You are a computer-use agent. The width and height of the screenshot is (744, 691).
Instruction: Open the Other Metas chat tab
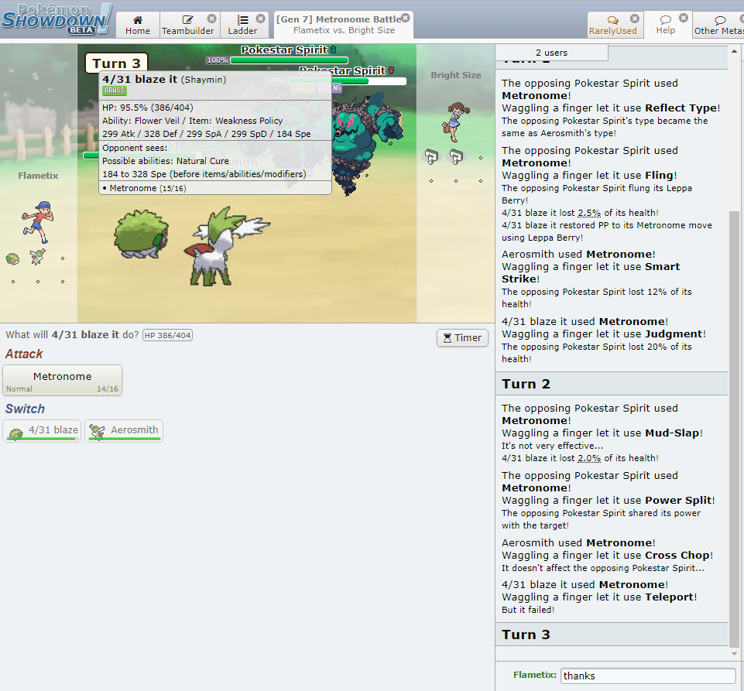[718, 25]
